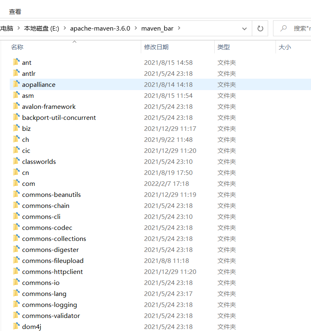Click the ch folder icon
Image resolution: width=311 pixels, height=331 pixels.
[x=16, y=139]
